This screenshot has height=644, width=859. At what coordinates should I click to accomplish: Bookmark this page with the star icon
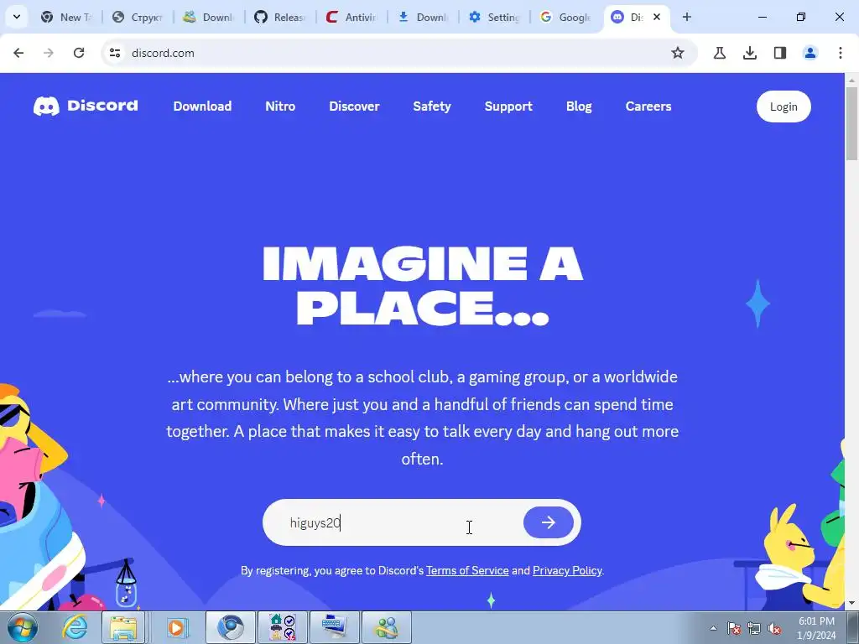[678, 53]
